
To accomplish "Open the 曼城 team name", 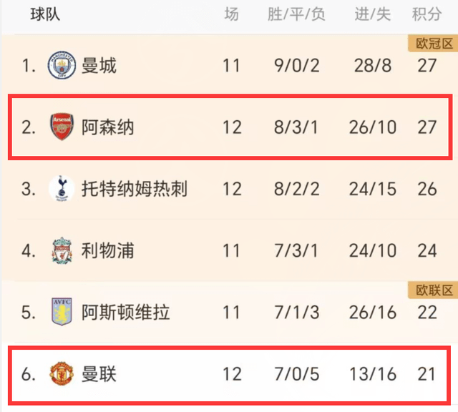I will point(99,65).
